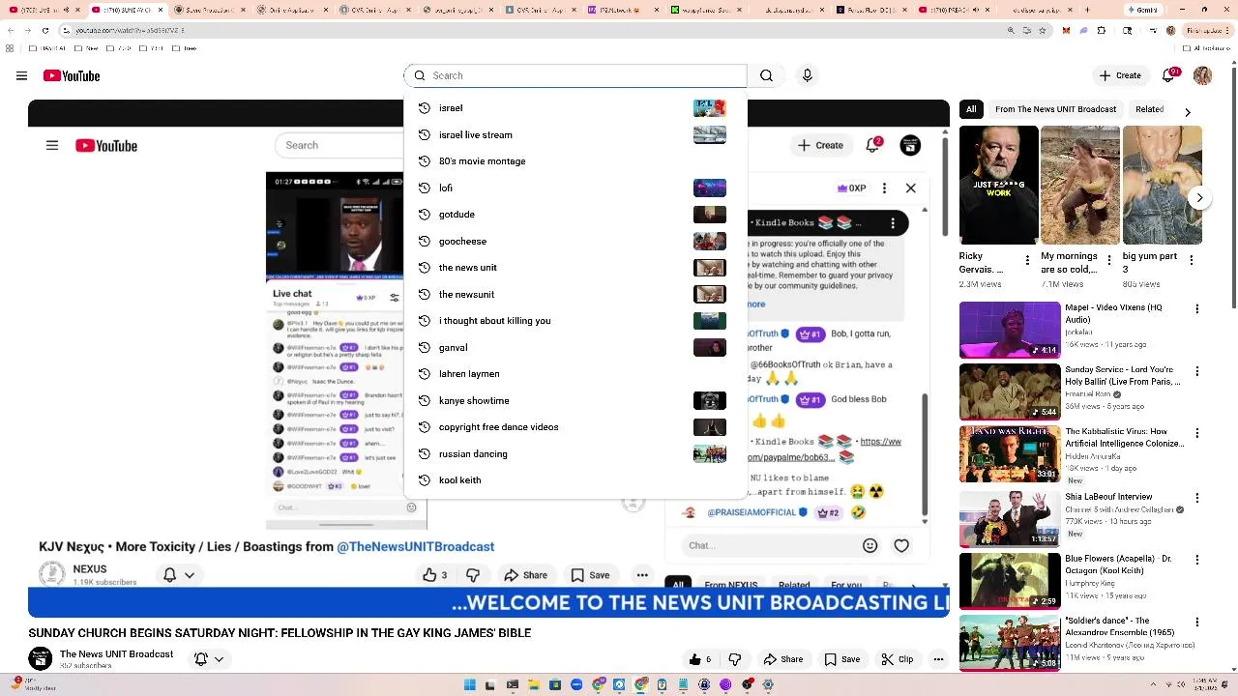1238x696 pixels.
Task: Click the Clip scissors button under the video
Action: (x=898, y=659)
